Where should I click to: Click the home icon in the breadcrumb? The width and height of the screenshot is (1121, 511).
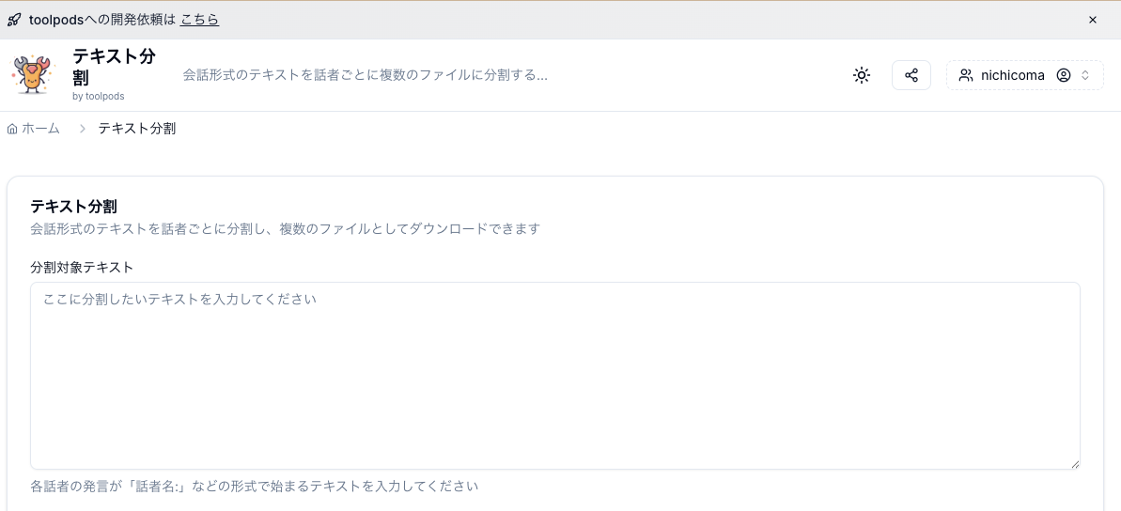tap(12, 129)
